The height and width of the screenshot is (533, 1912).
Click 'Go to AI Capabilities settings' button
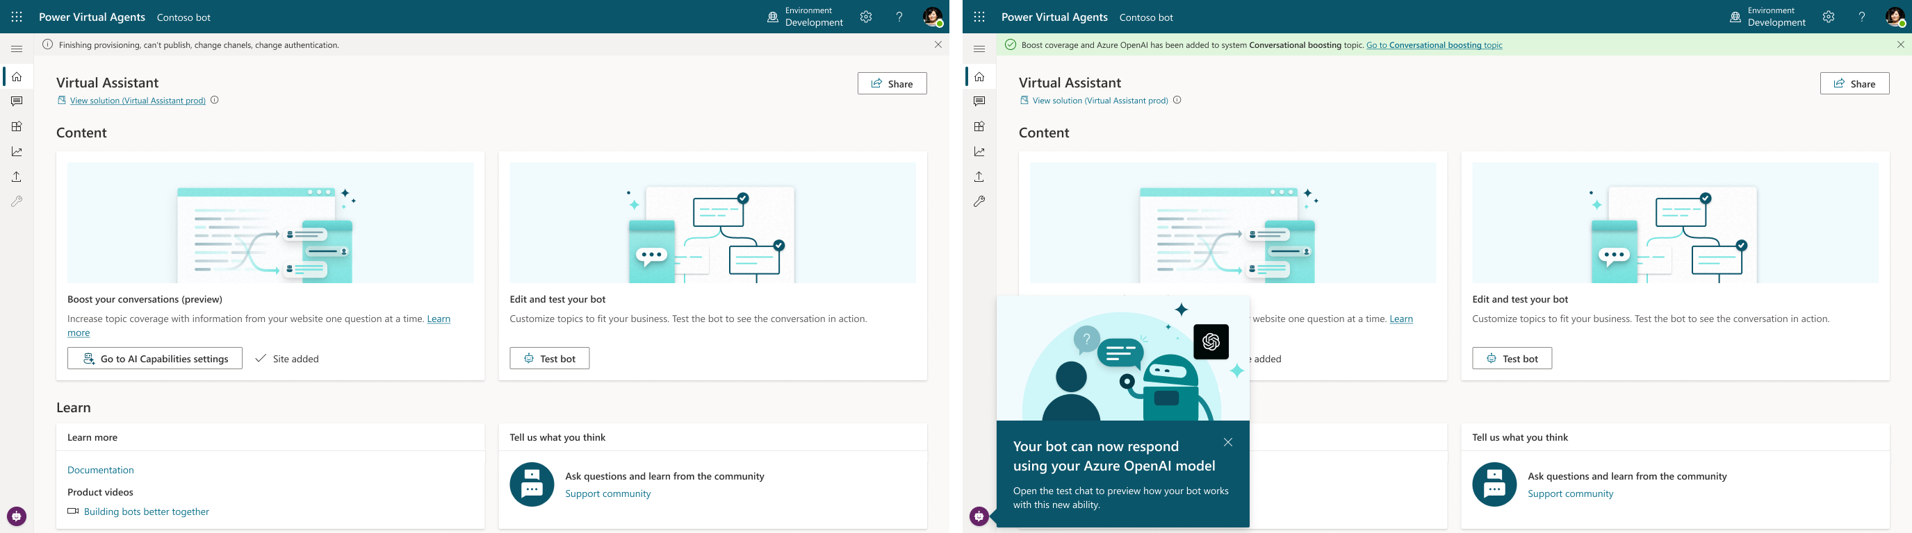pyautogui.click(x=154, y=359)
